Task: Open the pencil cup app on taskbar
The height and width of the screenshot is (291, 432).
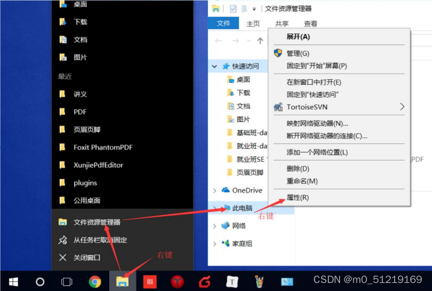Action: [x=259, y=282]
